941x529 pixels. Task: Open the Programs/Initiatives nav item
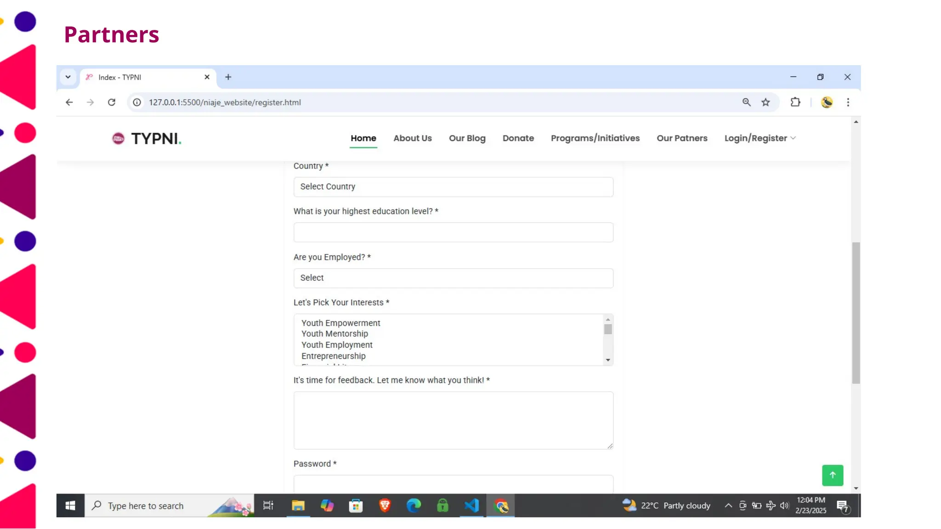click(x=595, y=138)
